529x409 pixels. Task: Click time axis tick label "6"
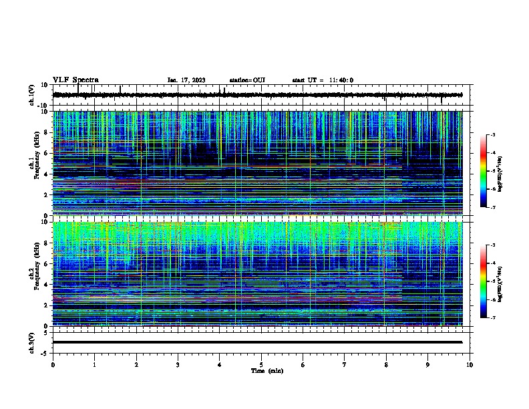pyautogui.click(x=303, y=365)
